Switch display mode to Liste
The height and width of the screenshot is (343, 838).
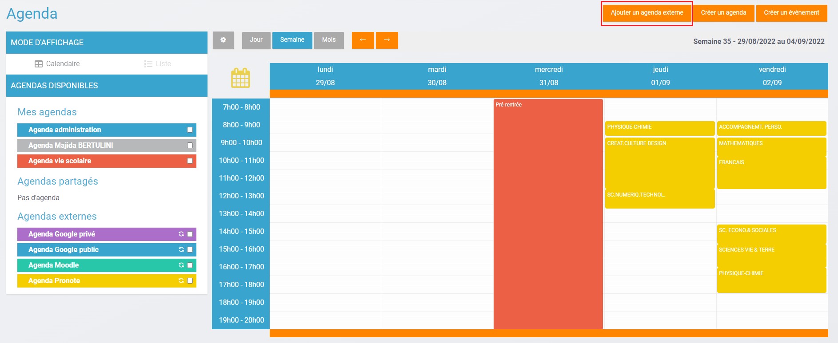click(x=158, y=64)
